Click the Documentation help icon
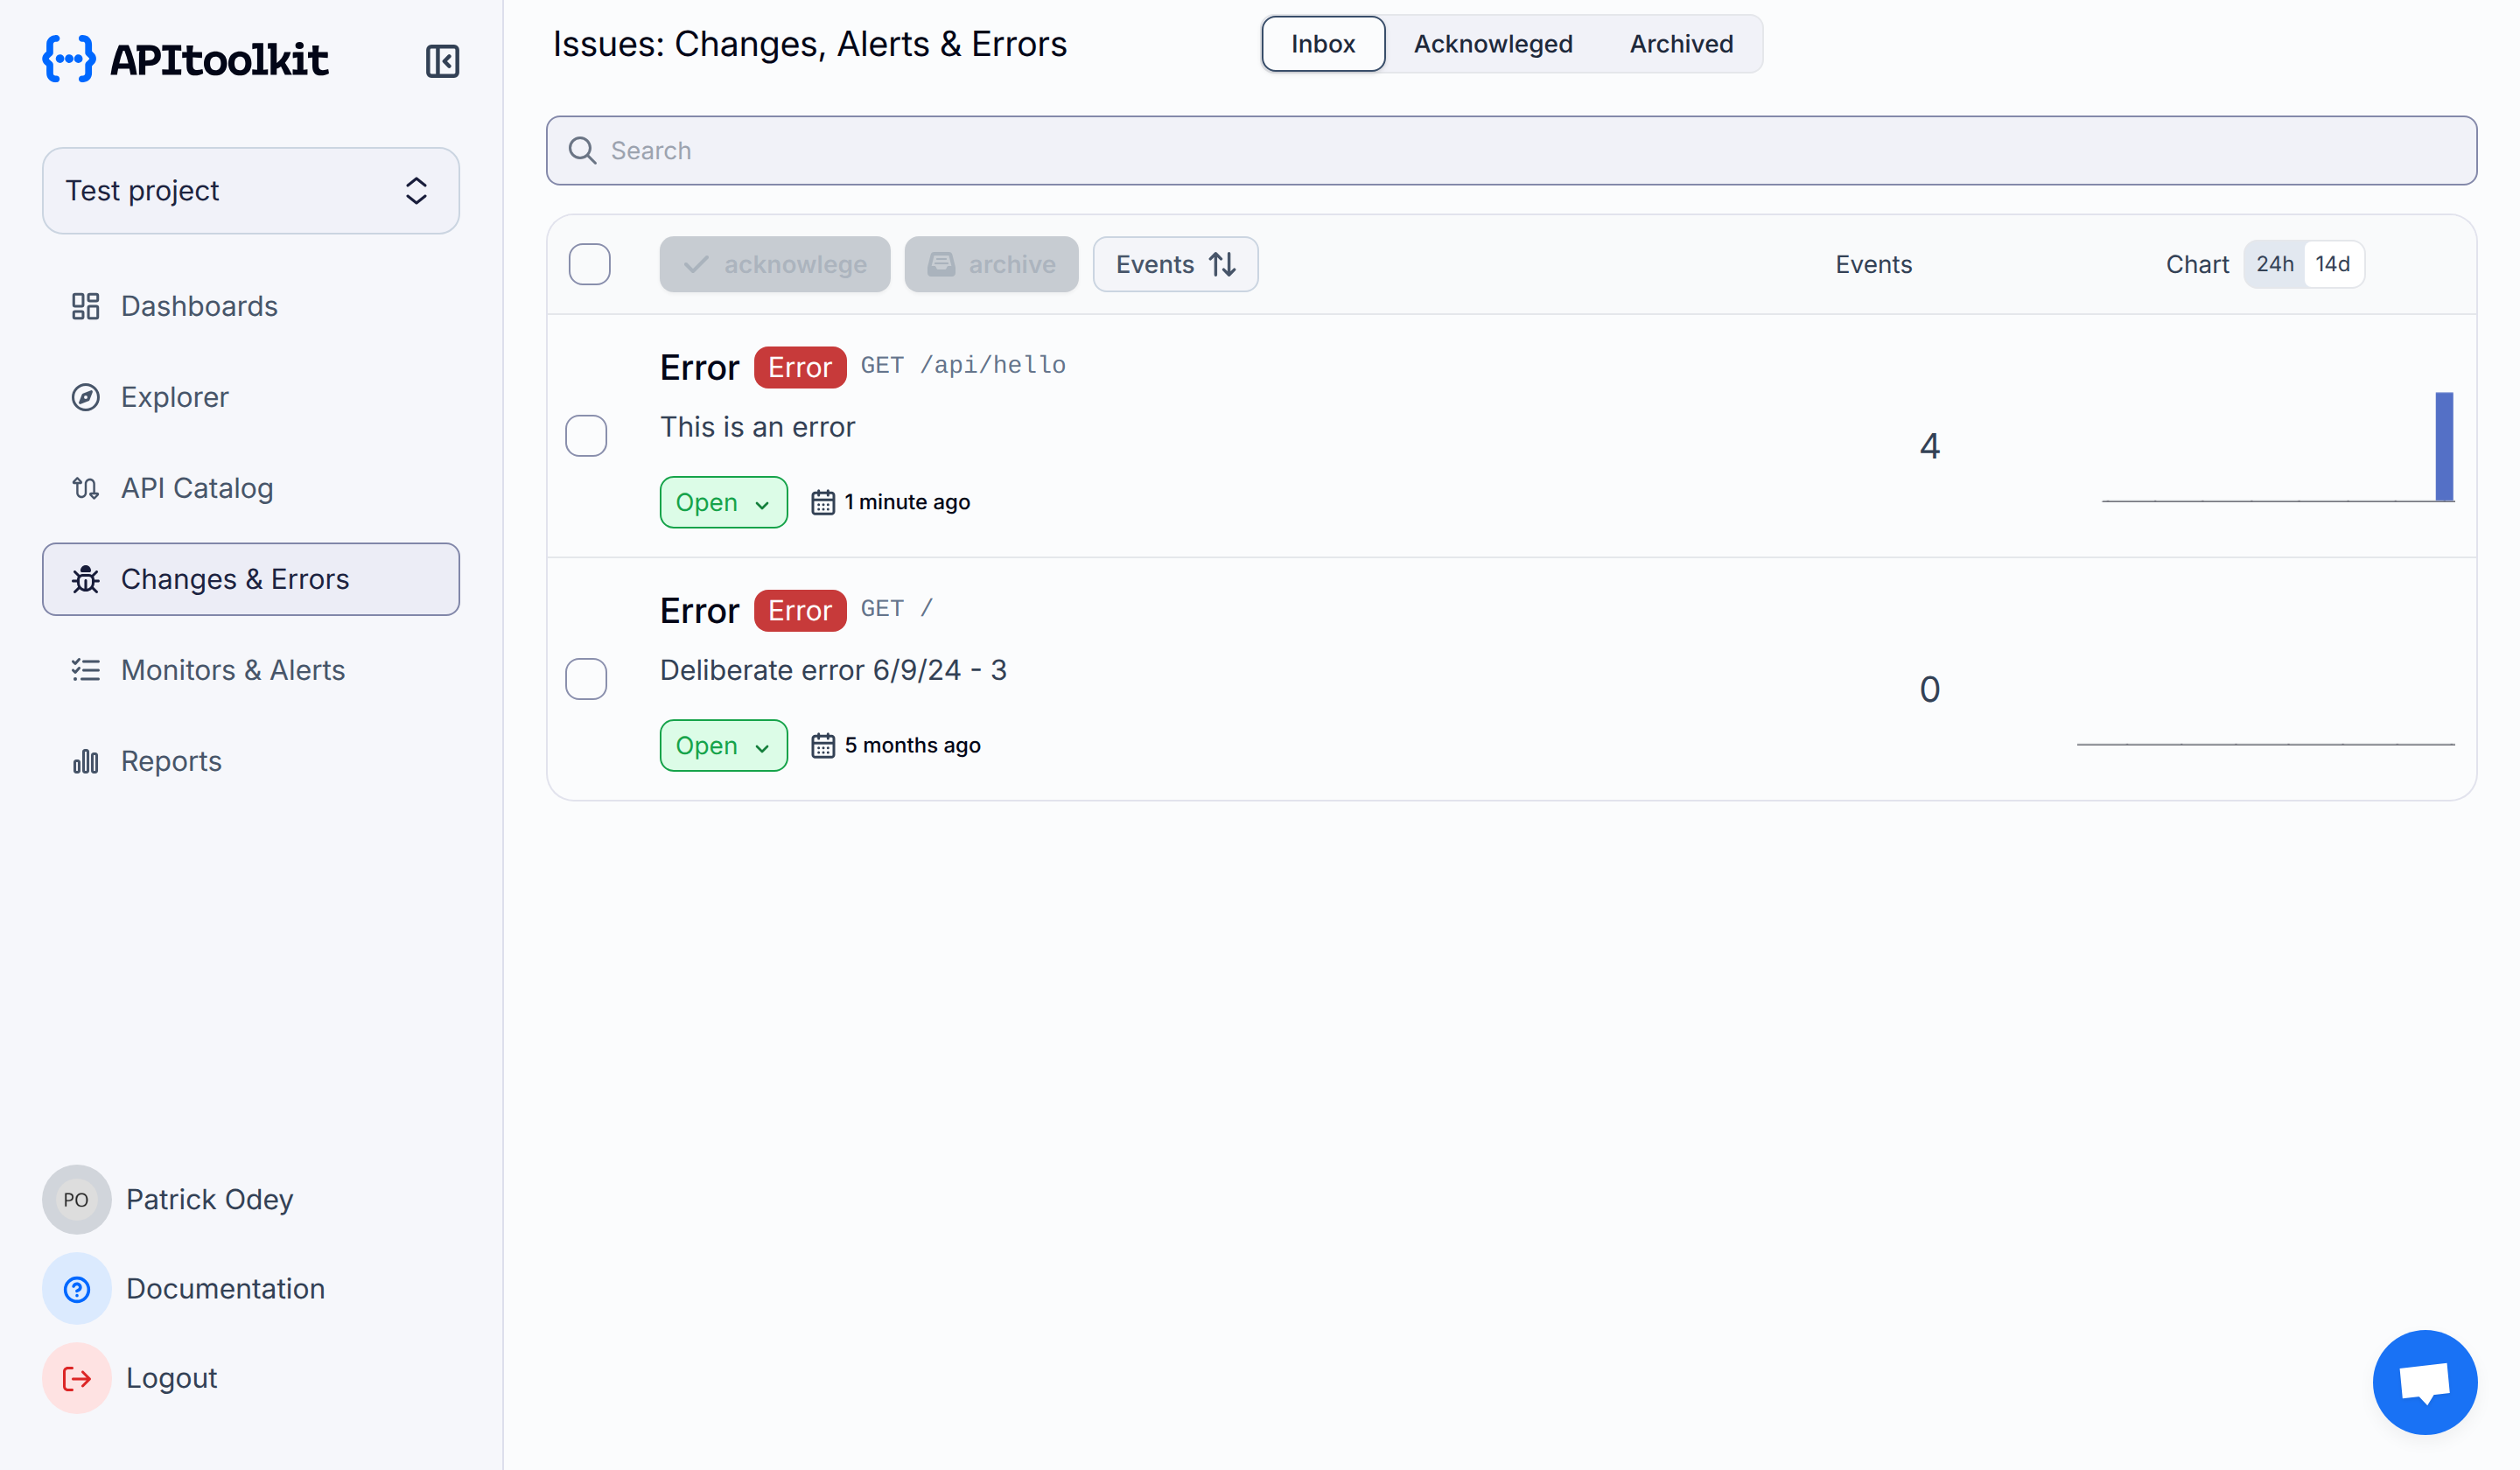Screen dimensions: 2520x1470 (x=77, y=1289)
